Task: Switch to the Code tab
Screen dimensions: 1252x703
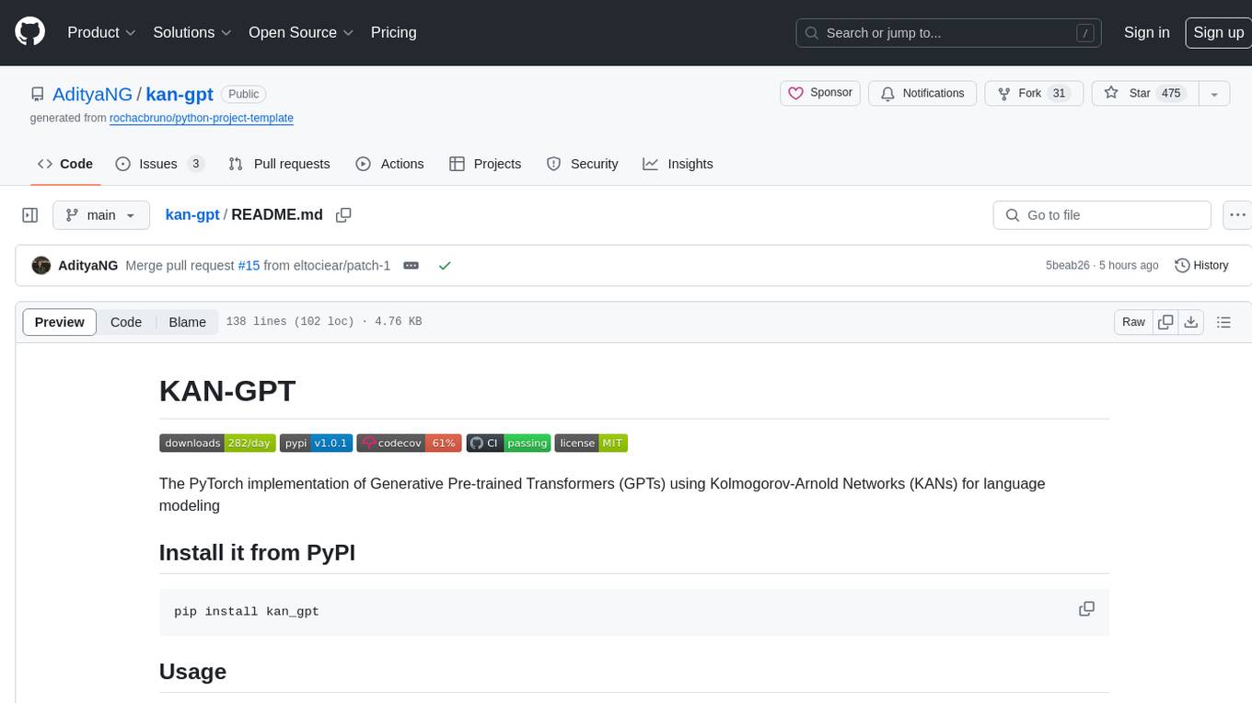Action: [65, 164]
